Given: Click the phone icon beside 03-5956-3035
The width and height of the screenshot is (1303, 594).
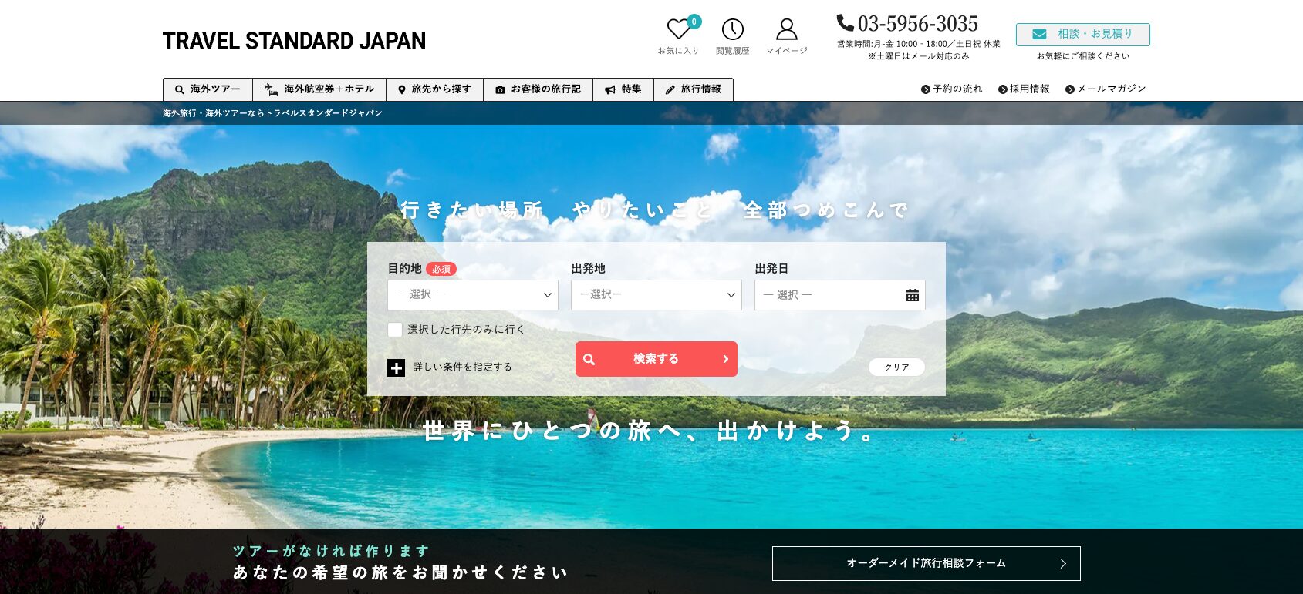Looking at the screenshot, I should 845,23.
